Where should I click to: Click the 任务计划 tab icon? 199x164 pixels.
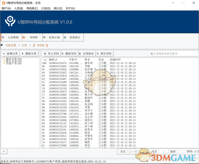click(44, 37)
